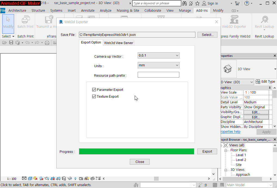Click the Print icon in the quick access toolbar
The image size is (277, 188).
47,43
